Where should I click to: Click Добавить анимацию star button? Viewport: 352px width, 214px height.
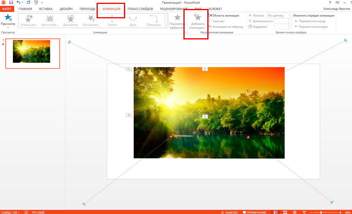[198, 21]
